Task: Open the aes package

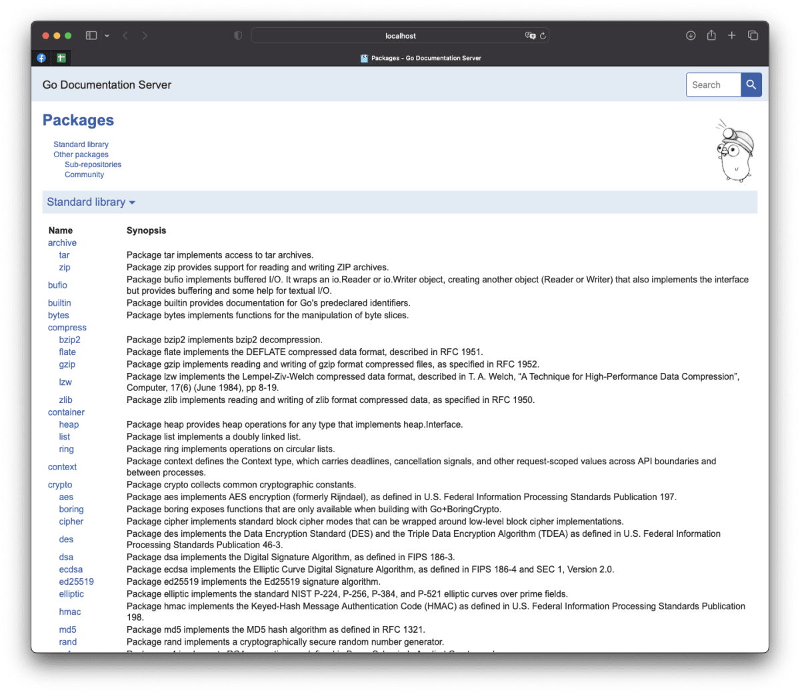Action: tap(66, 497)
